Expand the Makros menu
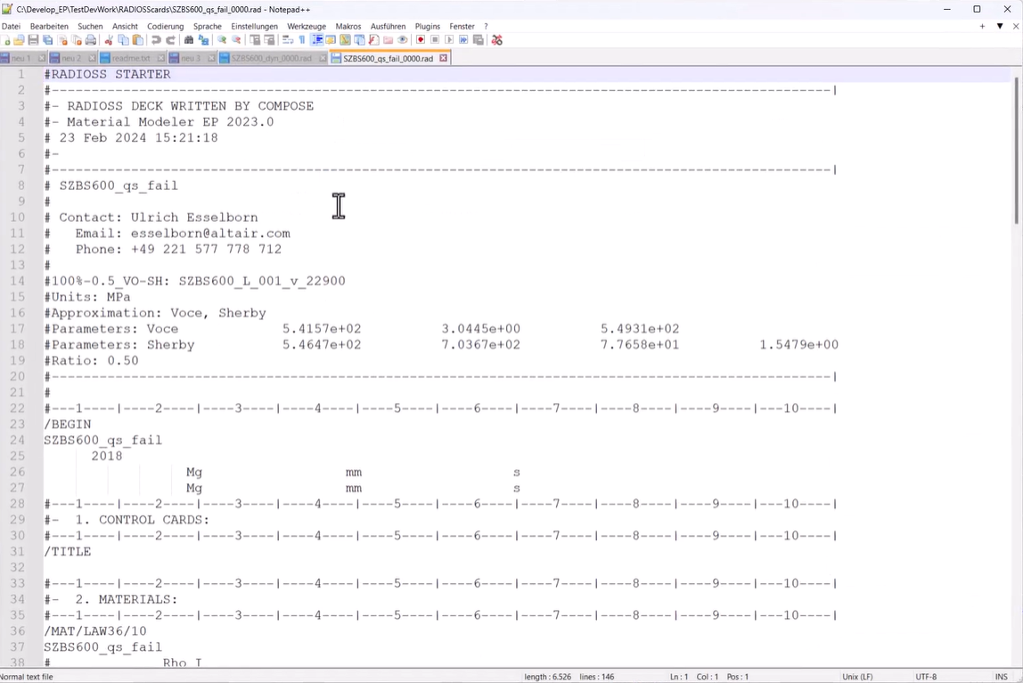Screen dimensions: 1023x683 point(348,26)
